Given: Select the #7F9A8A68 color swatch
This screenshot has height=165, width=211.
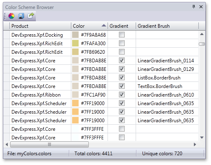Looking at the screenshot, I should (75, 35).
